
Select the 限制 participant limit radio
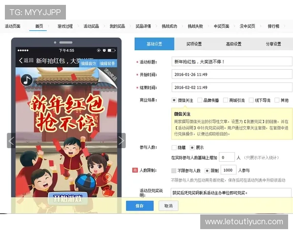(x=207, y=171)
